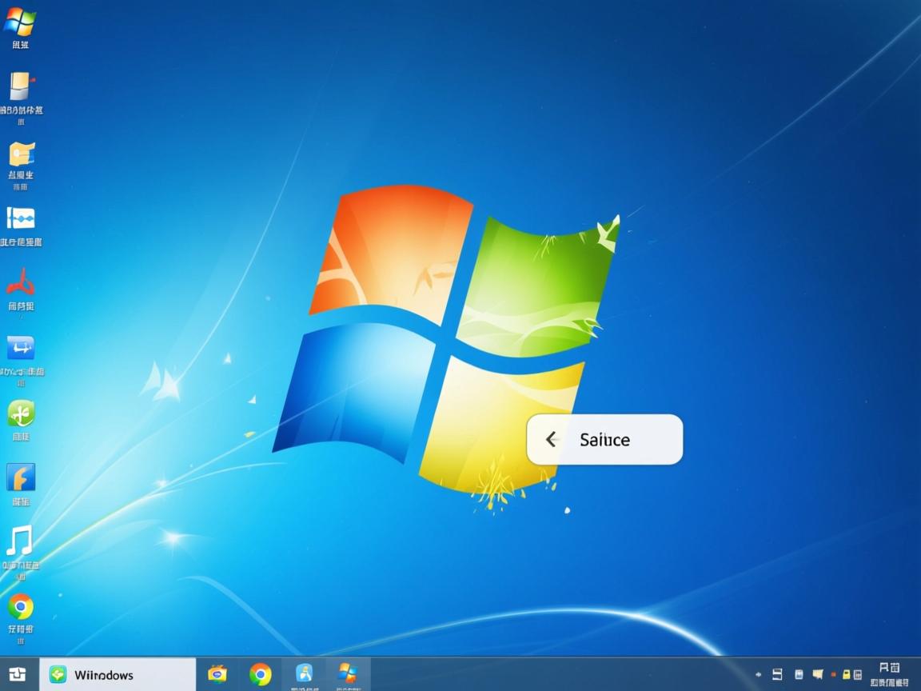The height and width of the screenshot is (691, 921).
Task: Open the blue people app pinned to taskbar
Action: pos(303,674)
